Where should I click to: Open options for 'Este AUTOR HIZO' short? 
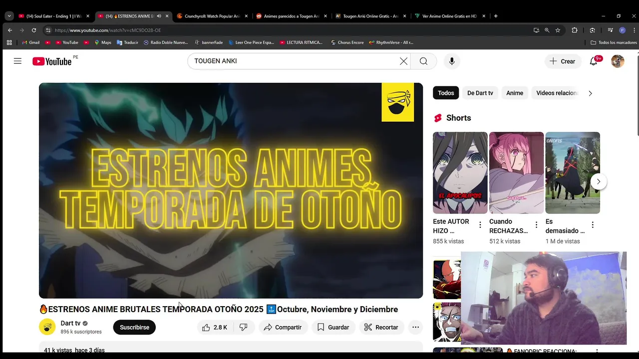(480, 225)
